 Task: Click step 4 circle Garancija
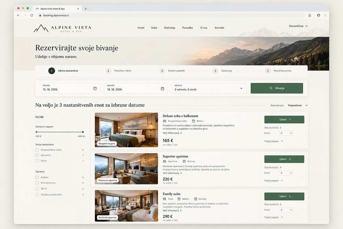pos(215,71)
